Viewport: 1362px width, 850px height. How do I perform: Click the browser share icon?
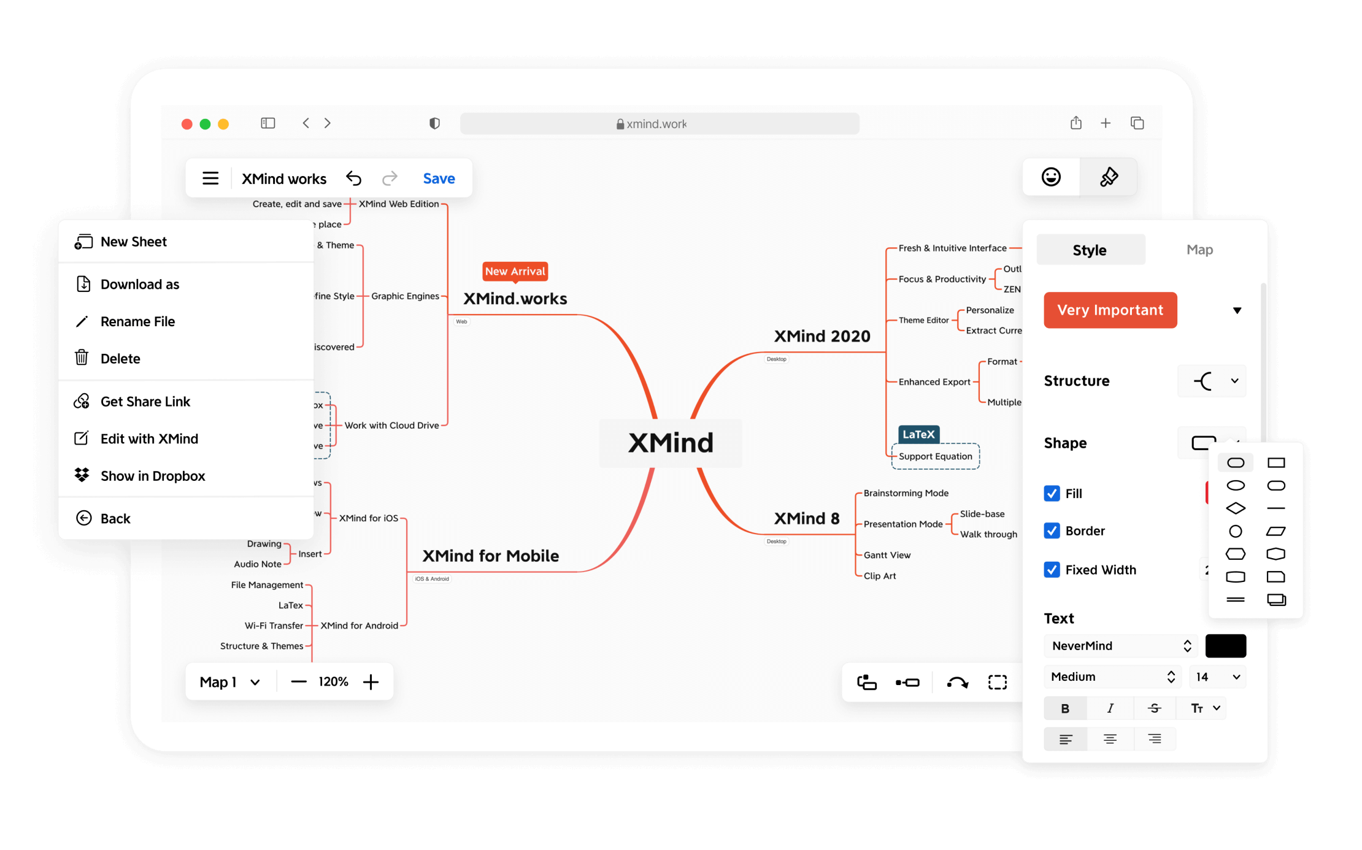[1076, 123]
